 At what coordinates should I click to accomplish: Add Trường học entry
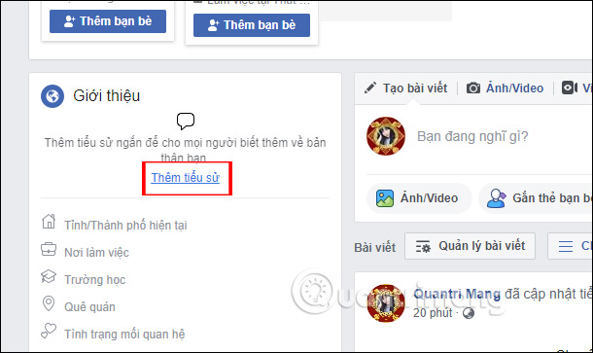(94, 280)
